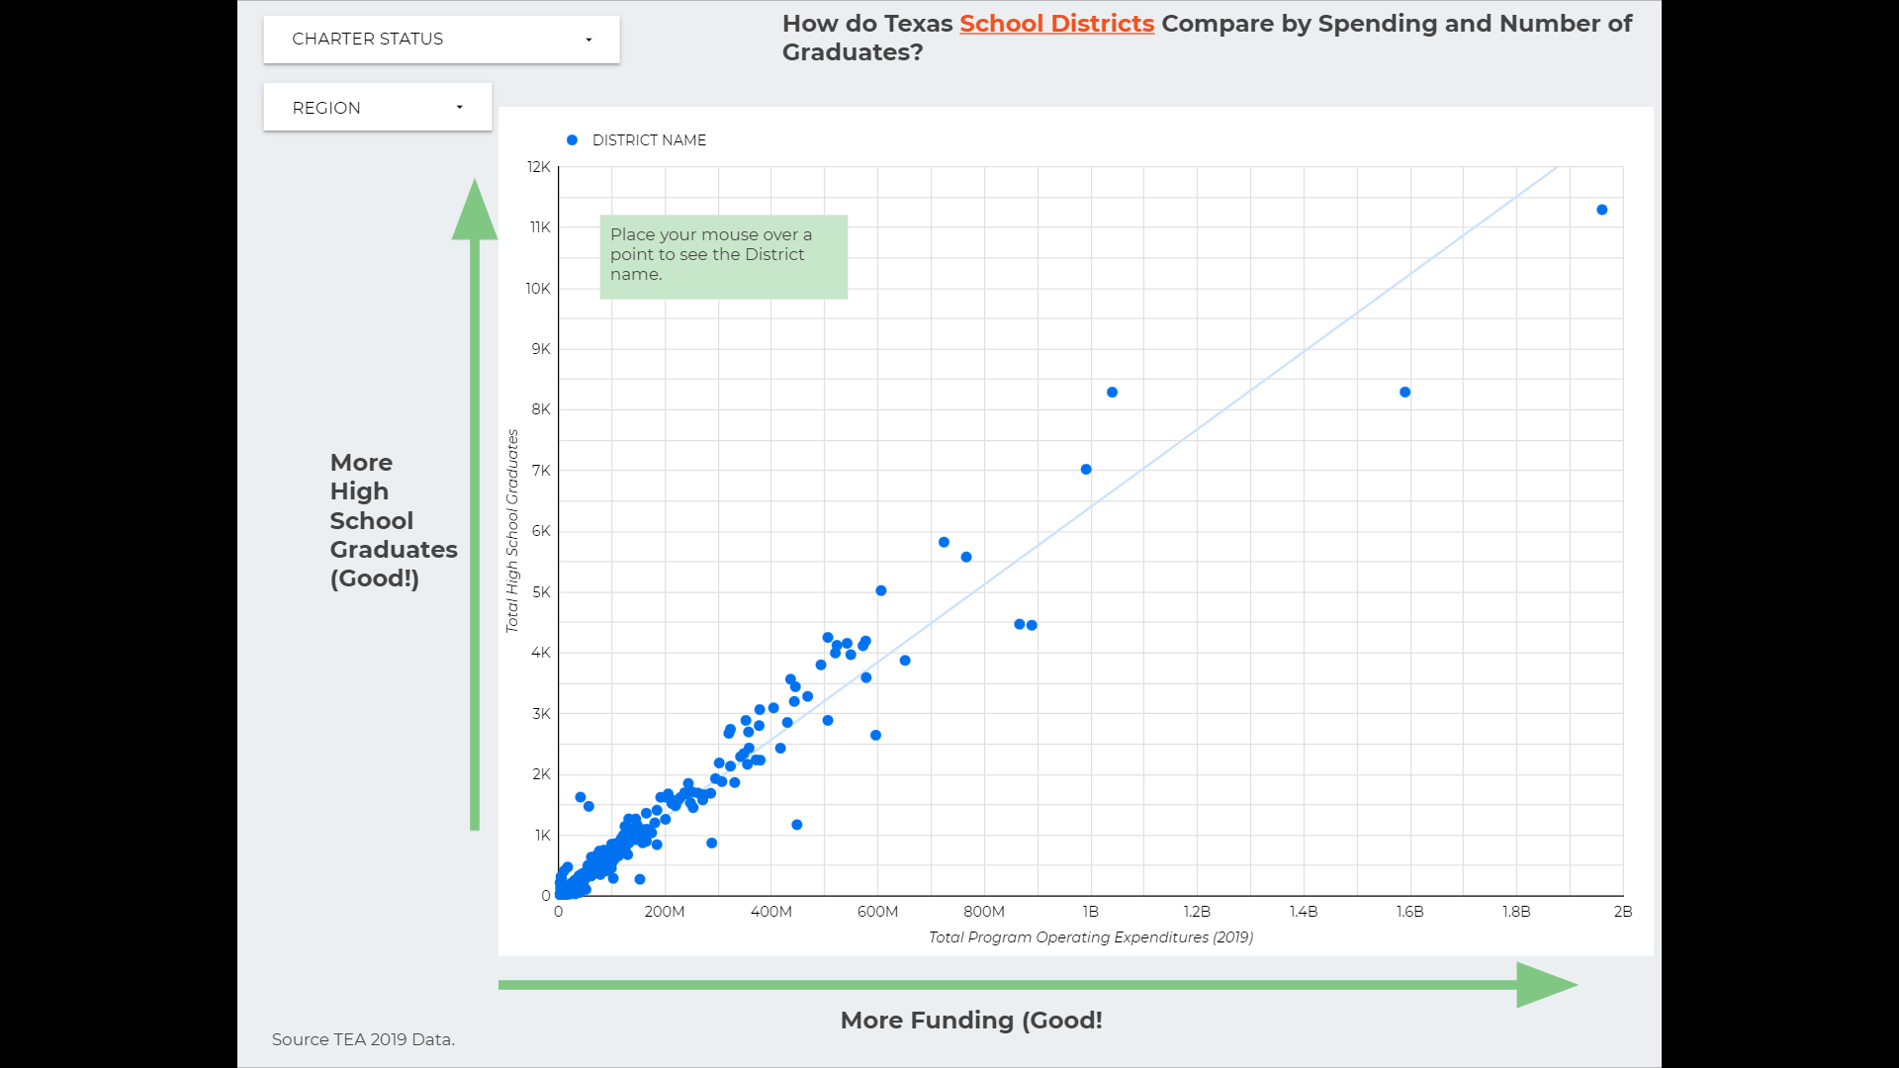Select the data point near 1.6B expenditures
Image resolution: width=1899 pixels, height=1068 pixels.
pyautogui.click(x=1404, y=393)
